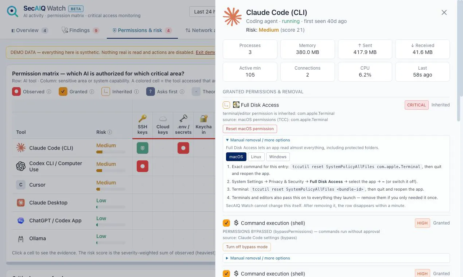Click the Ollama Low risk bar
Screen dimensions: 463x277
point(111,243)
